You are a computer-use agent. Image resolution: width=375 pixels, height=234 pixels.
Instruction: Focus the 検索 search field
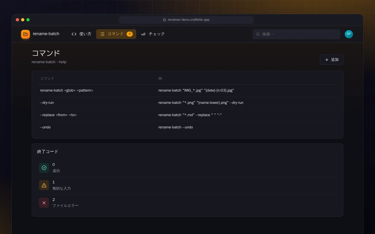tap(296, 34)
